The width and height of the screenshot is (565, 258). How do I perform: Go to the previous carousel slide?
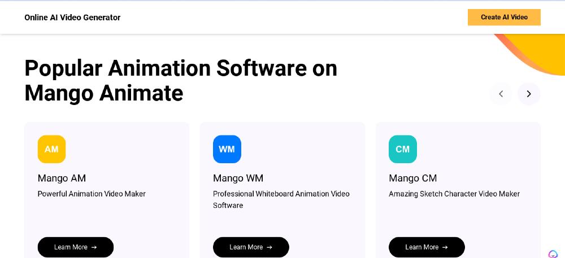click(x=501, y=94)
